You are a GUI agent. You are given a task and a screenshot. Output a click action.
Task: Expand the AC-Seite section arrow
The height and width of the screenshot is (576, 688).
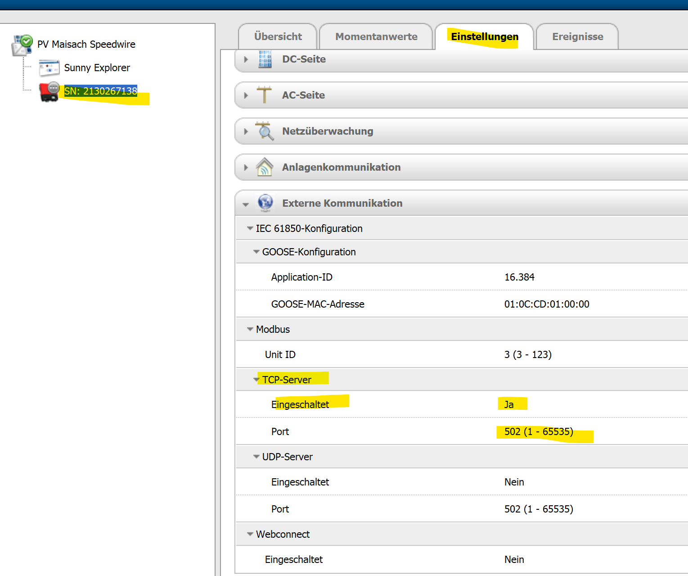[x=246, y=95]
